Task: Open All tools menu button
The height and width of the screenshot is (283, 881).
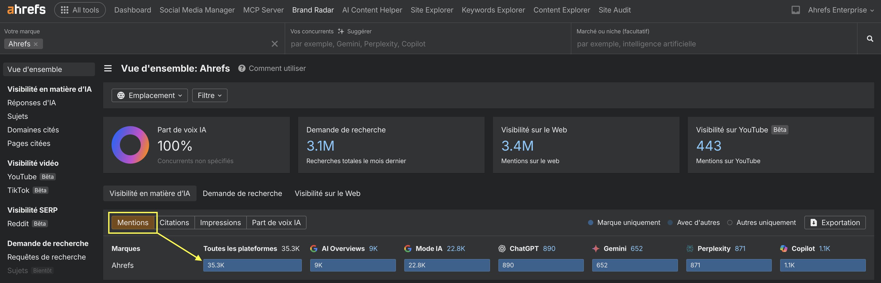Action: (x=80, y=10)
